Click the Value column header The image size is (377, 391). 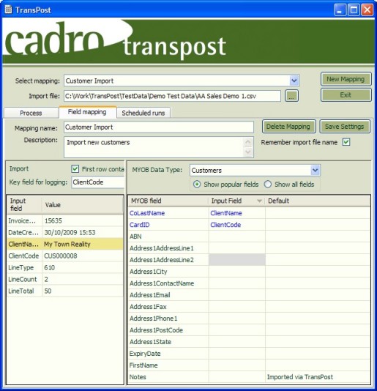(x=83, y=205)
